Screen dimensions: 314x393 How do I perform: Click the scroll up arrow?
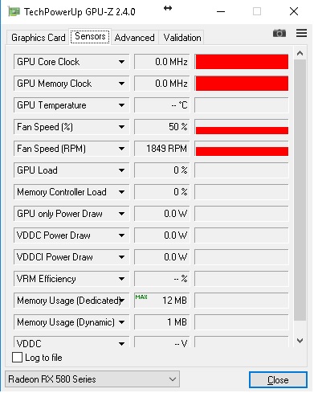[300, 53]
